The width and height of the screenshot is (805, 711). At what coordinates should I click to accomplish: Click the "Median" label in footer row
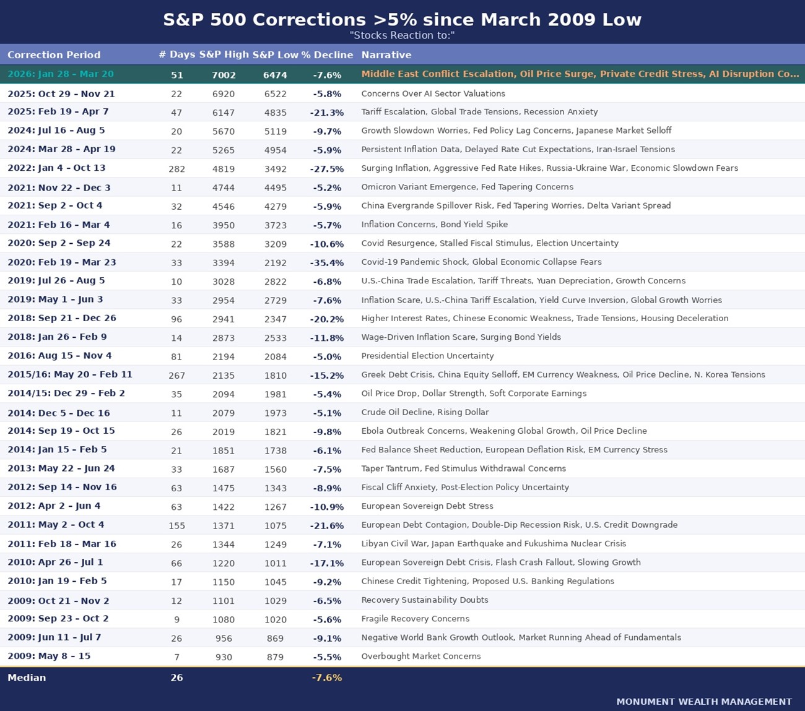coord(27,678)
